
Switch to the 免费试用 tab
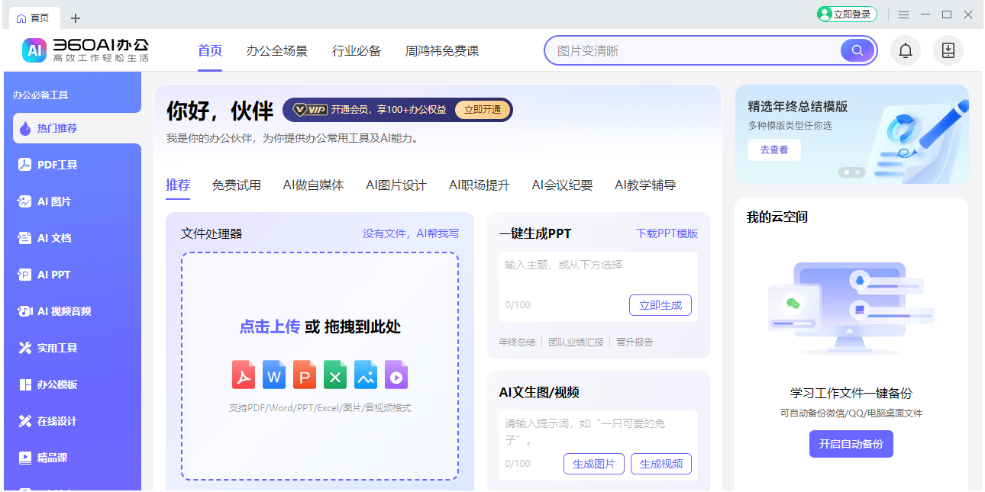coord(237,185)
